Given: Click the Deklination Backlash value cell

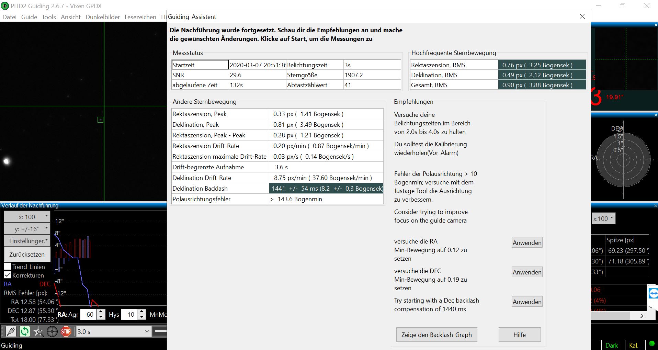Looking at the screenshot, I should [x=326, y=188].
